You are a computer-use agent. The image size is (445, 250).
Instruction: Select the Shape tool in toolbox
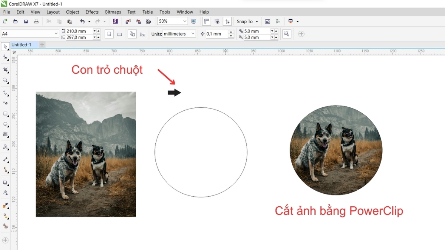coord(5,58)
